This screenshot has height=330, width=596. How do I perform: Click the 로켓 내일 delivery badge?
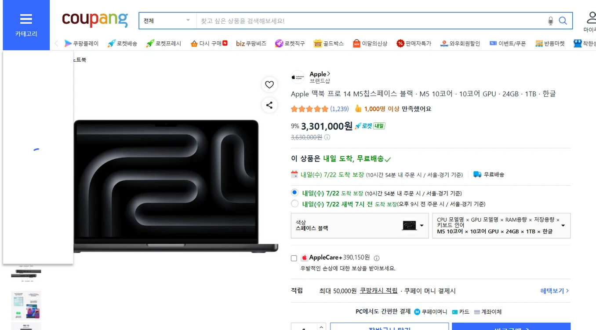tap(370, 126)
